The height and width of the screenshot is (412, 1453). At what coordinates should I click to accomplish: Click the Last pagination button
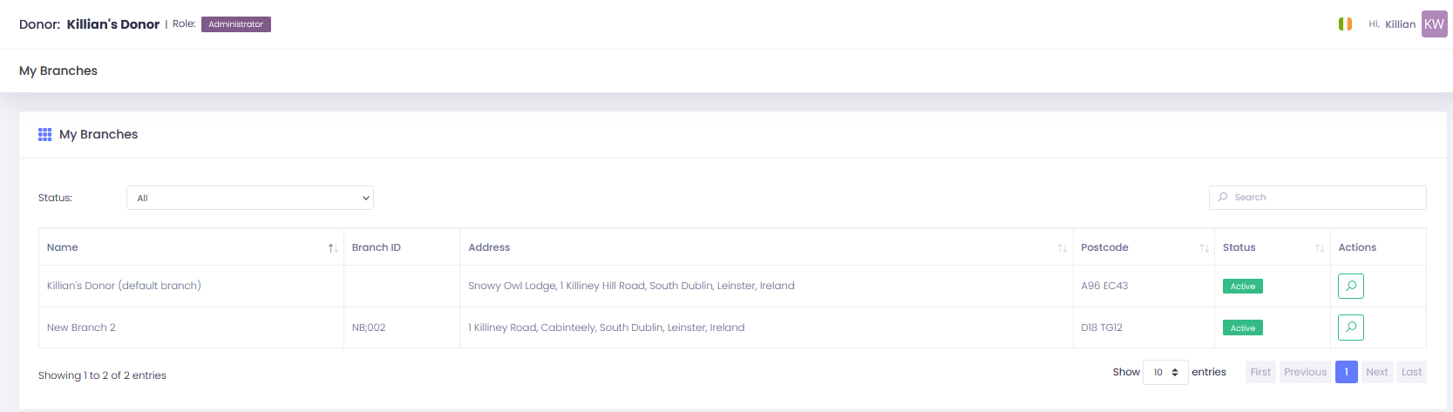point(1411,372)
